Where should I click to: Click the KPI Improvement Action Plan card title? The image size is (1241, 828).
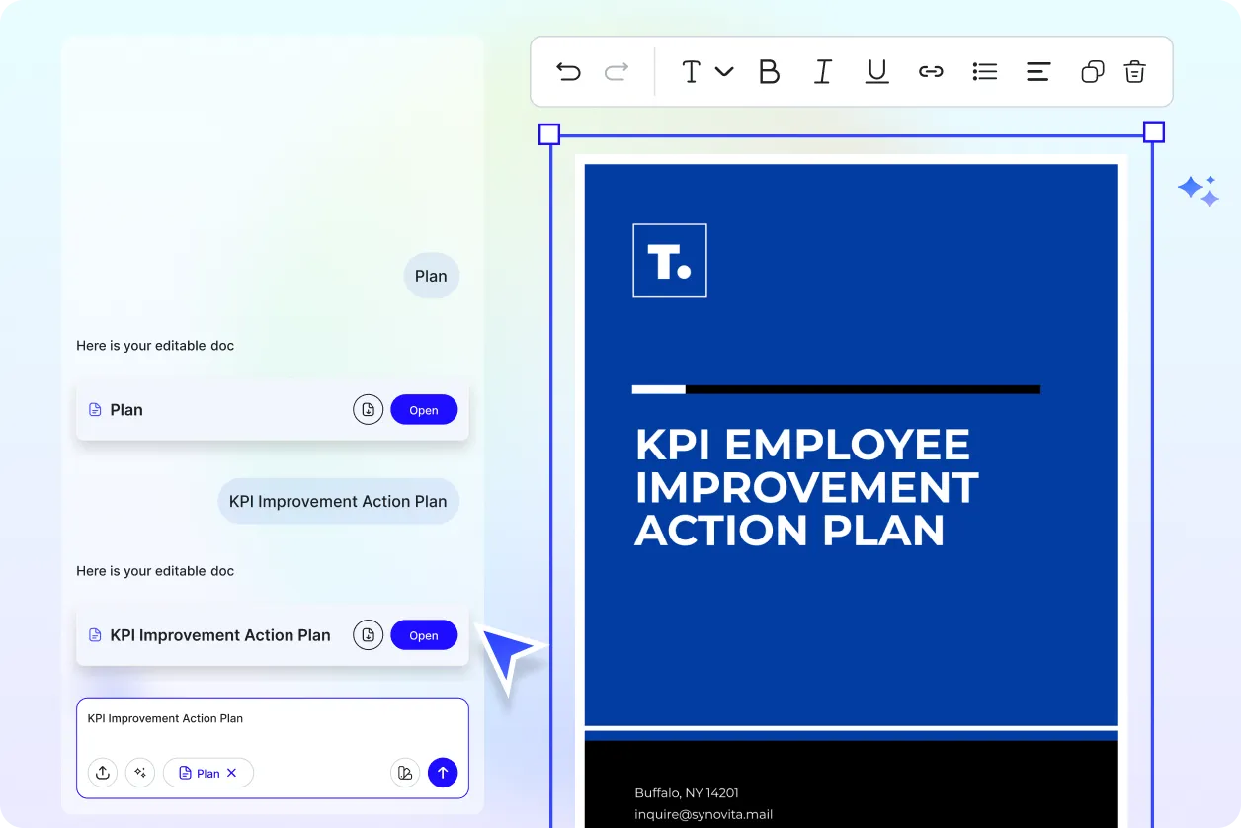(x=220, y=635)
